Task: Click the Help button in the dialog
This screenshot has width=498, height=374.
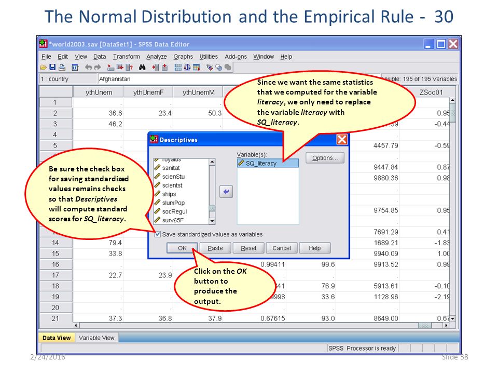Action: coord(315,248)
